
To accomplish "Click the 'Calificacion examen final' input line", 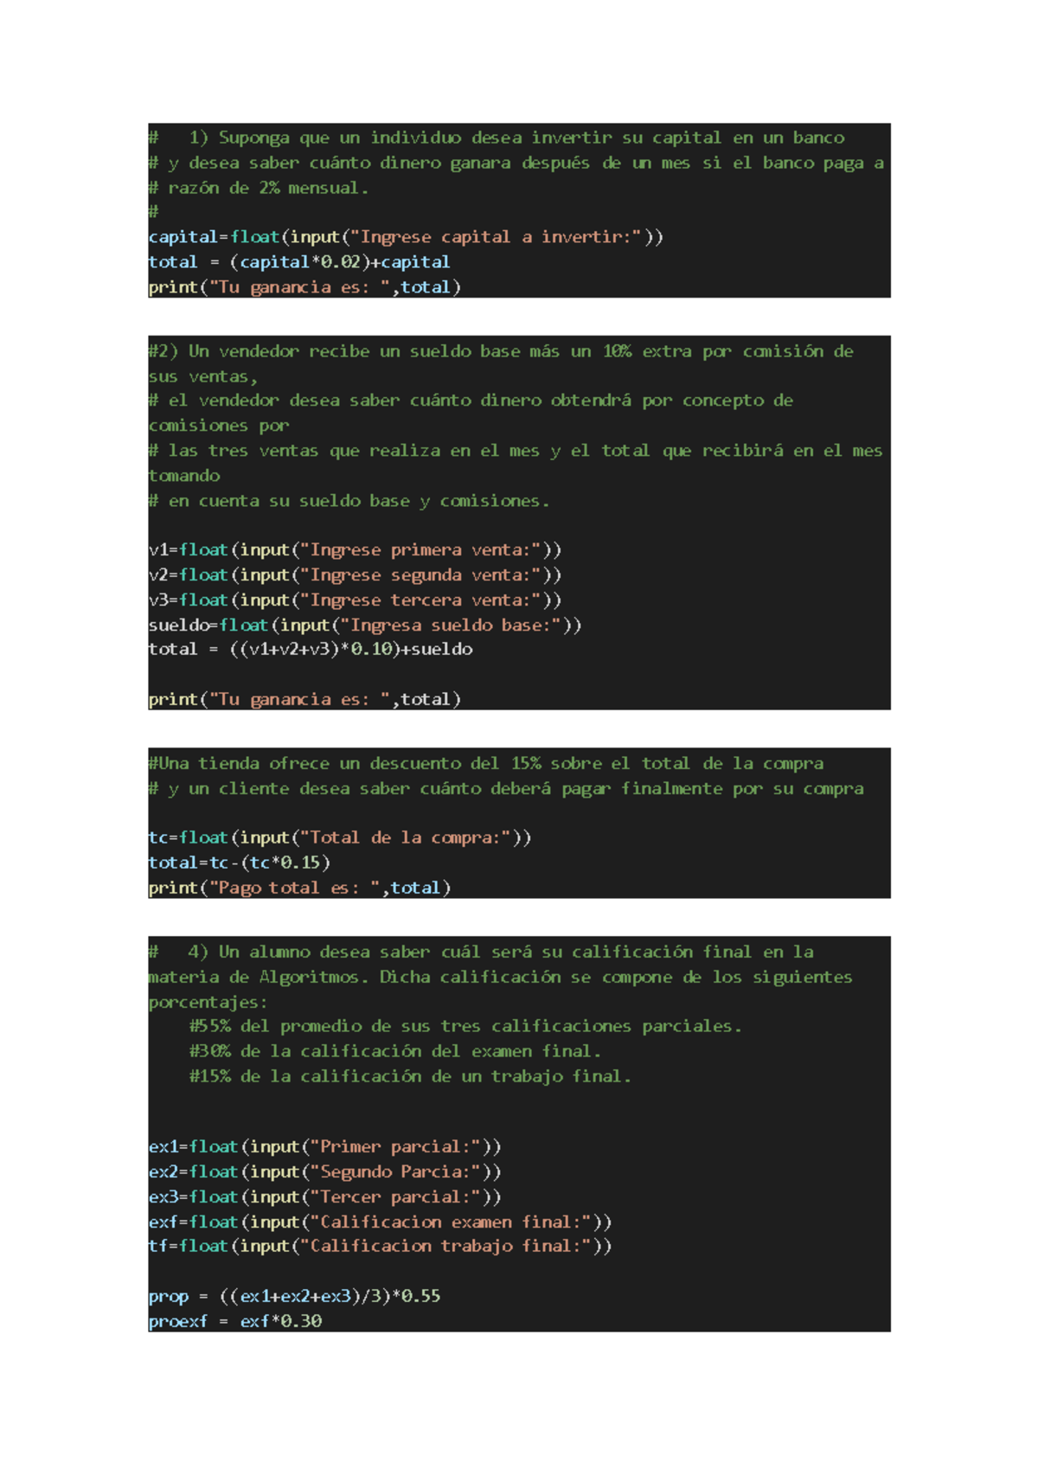I will pos(380,1222).
